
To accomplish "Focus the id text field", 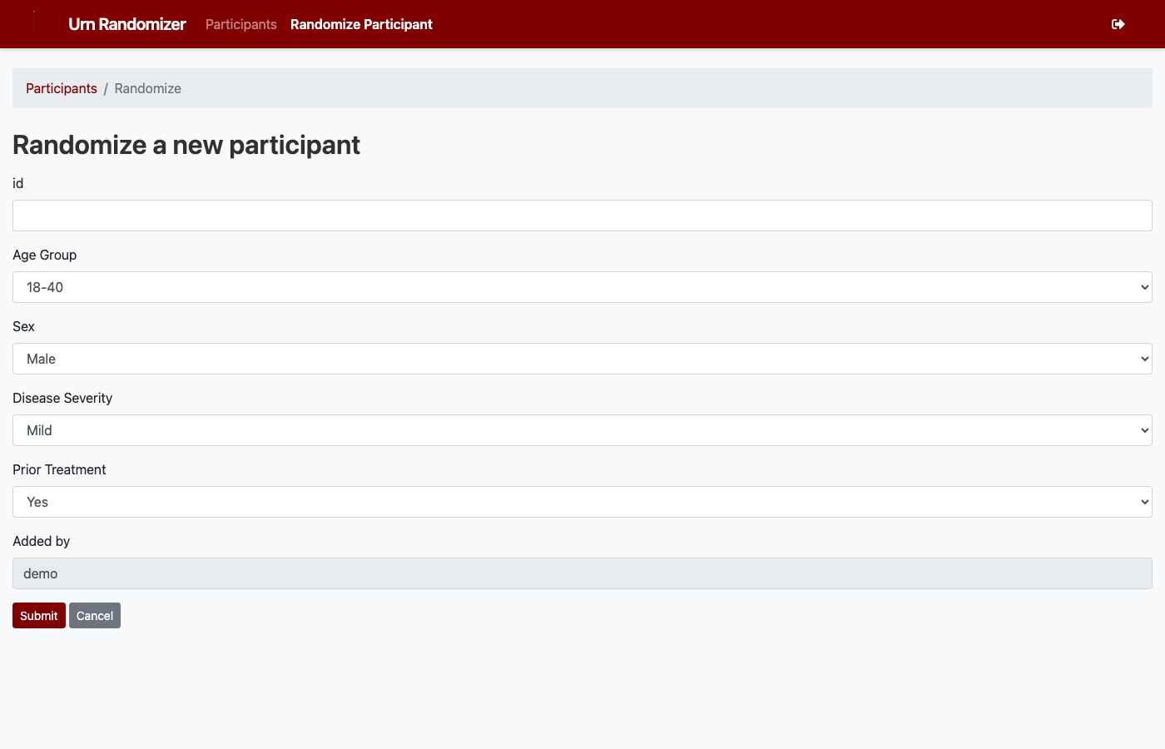I will [x=582, y=216].
